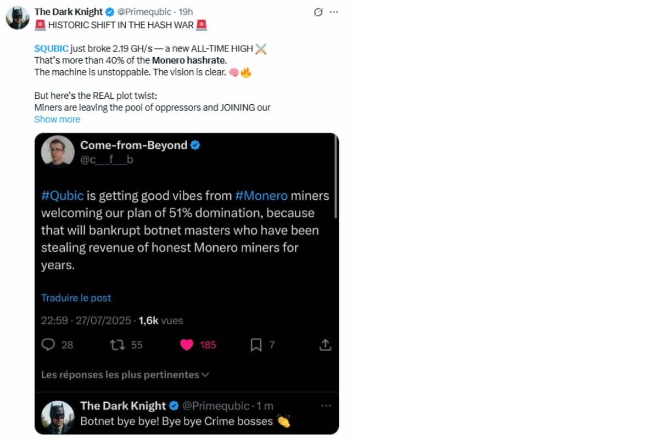
Task: Click the verified badge beside Come-from-Beyond
Action: pyautogui.click(x=195, y=145)
